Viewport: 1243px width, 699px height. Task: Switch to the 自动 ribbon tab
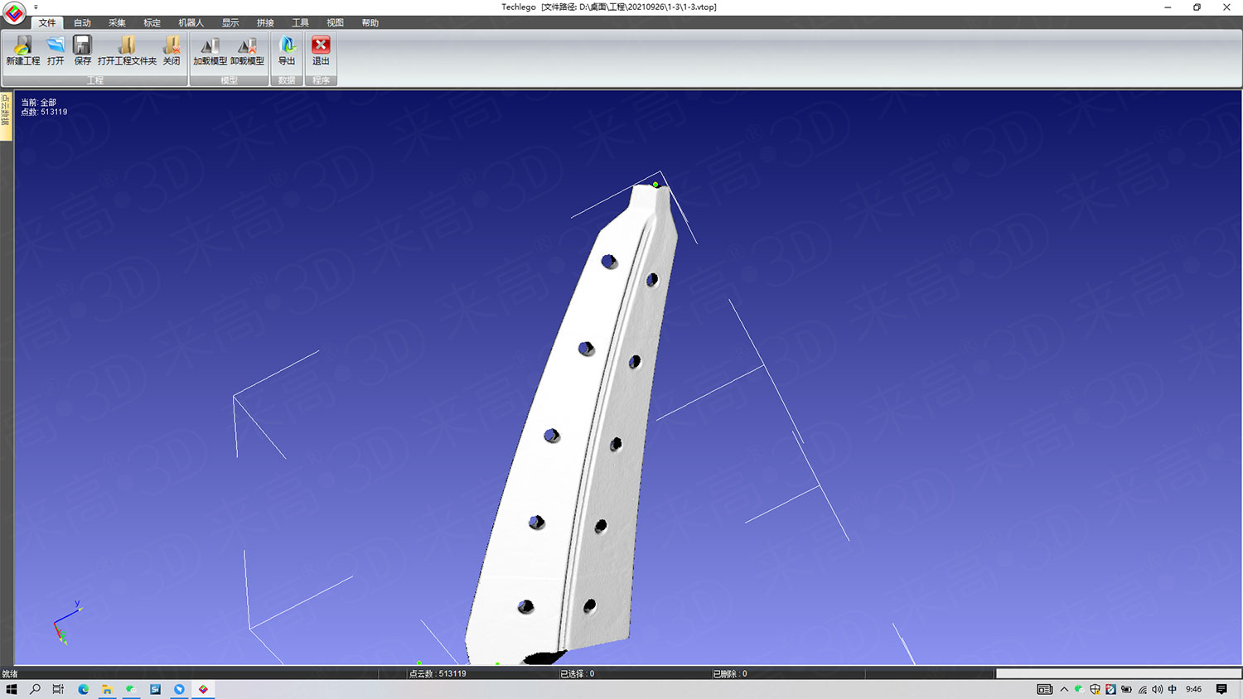[x=82, y=23]
